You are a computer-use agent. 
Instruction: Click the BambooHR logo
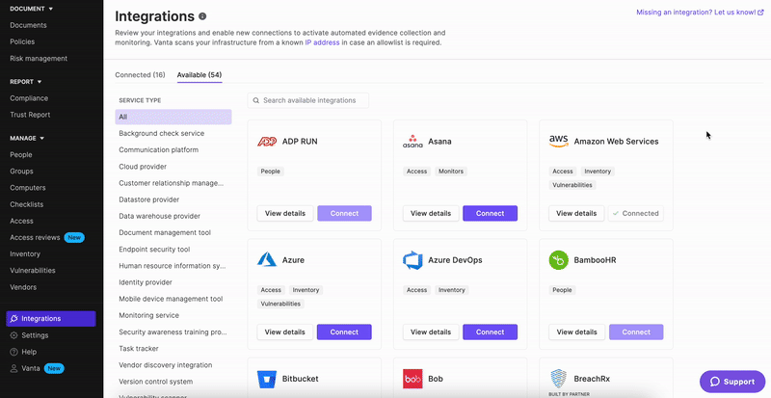coord(559,260)
